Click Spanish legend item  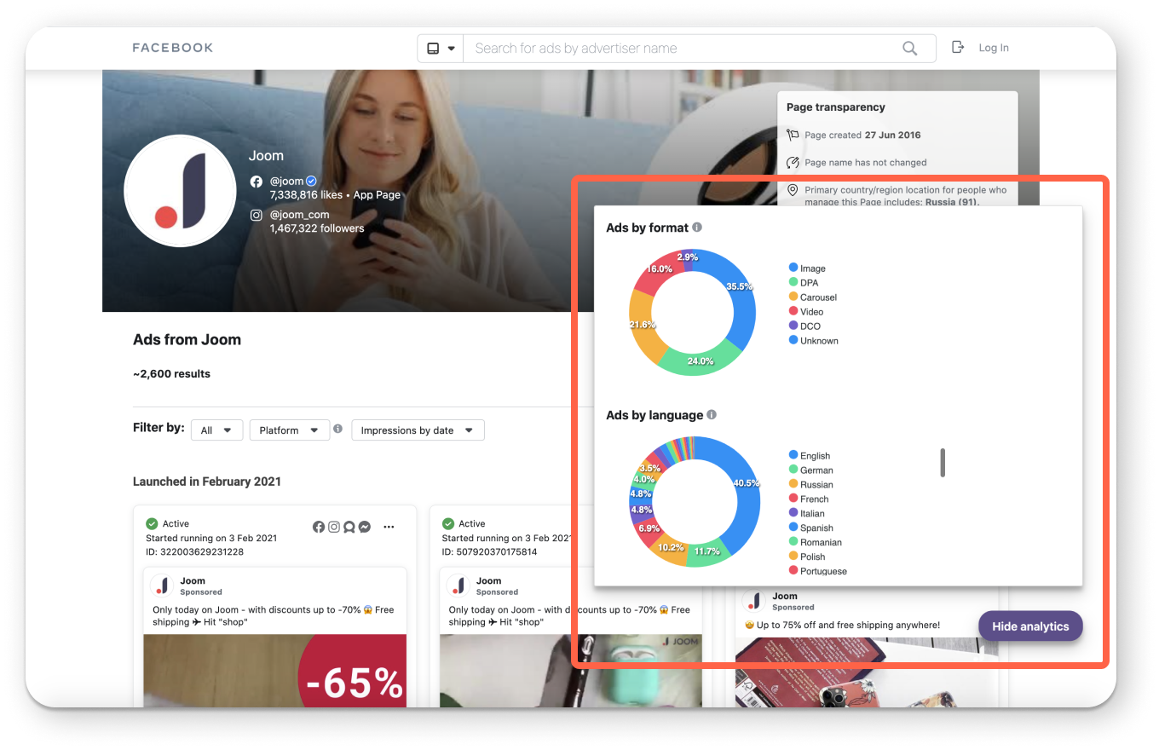pos(811,528)
